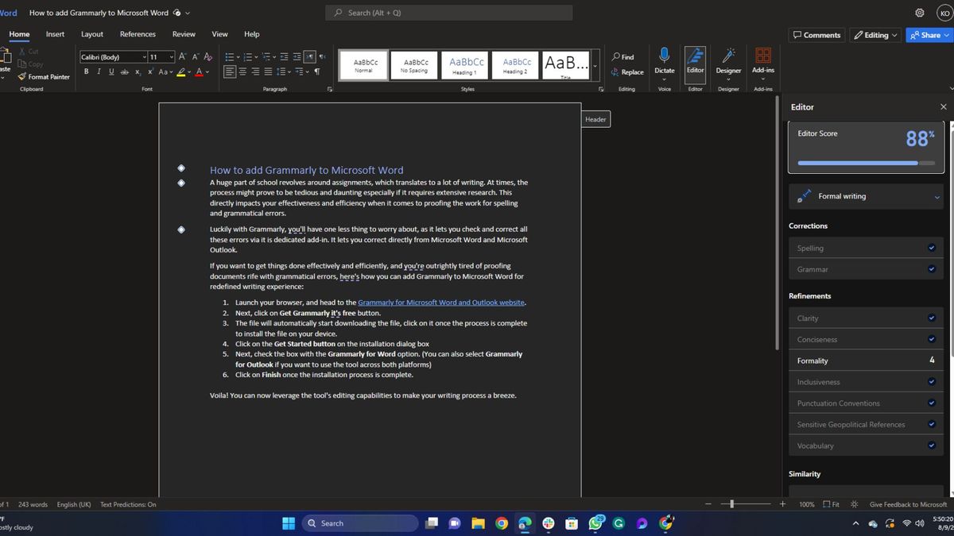Open the Insert ribbon tab
Viewport: 954px width, 536px height.
click(55, 34)
